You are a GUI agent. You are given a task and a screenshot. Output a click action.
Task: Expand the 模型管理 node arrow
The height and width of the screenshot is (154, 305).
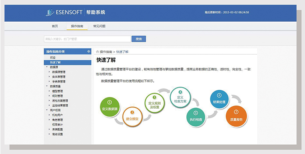(x=49, y=91)
